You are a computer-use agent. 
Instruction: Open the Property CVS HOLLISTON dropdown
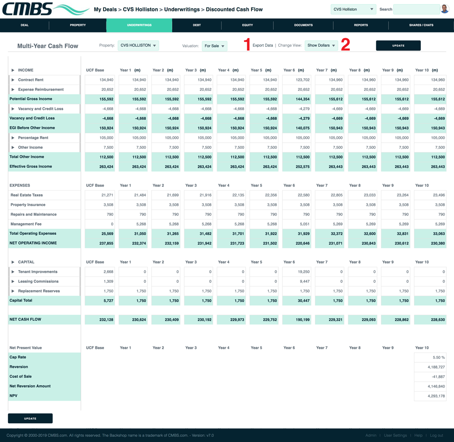point(138,45)
